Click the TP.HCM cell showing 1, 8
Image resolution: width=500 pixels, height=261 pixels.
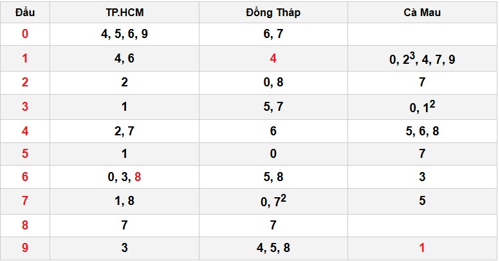124,200
